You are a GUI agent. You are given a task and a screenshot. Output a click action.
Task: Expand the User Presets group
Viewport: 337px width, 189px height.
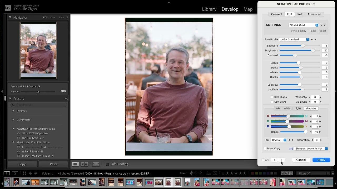pos(13,120)
